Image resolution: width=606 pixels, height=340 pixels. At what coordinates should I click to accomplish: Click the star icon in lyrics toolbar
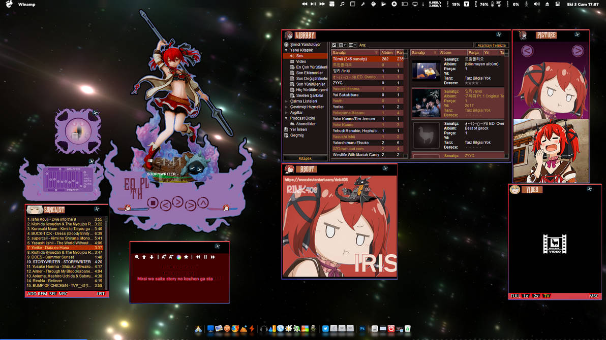click(x=186, y=257)
